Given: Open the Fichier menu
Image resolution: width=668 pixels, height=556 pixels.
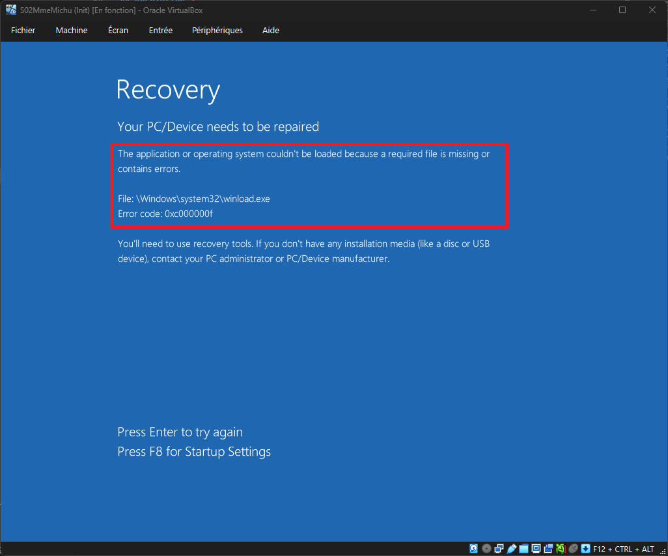Looking at the screenshot, I should click(x=23, y=31).
